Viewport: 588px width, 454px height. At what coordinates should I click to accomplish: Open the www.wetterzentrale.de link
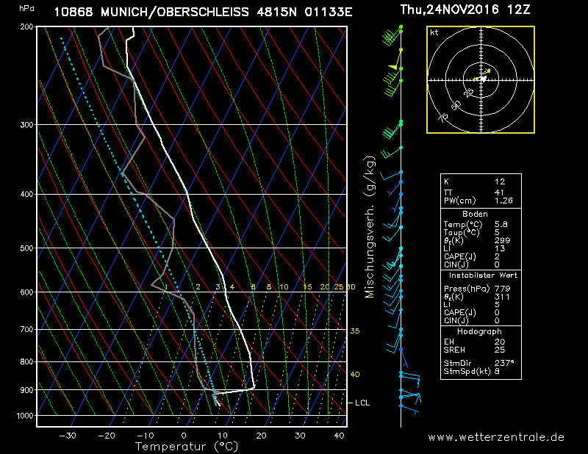[496, 437]
